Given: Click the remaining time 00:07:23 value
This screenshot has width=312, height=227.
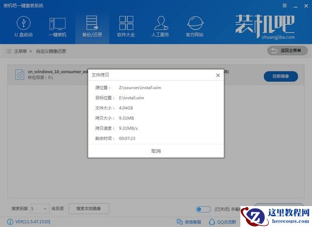Looking at the screenshot, I should pyautogui.click(x=127, y=138).
